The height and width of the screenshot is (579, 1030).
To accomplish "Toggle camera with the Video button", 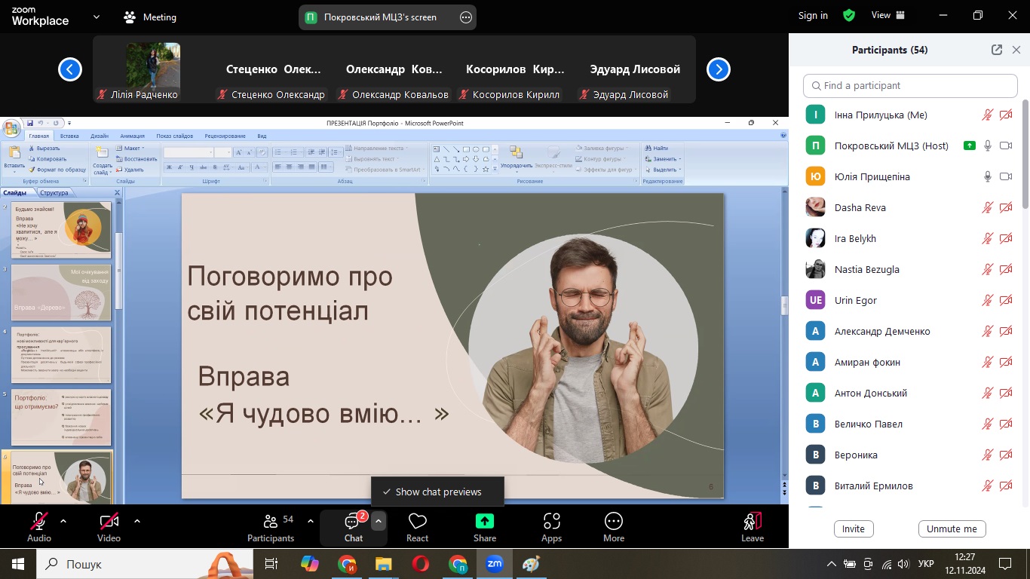I will [109, 527].
